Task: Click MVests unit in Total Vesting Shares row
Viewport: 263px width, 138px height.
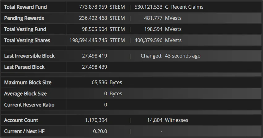Action: coord(173,40)
